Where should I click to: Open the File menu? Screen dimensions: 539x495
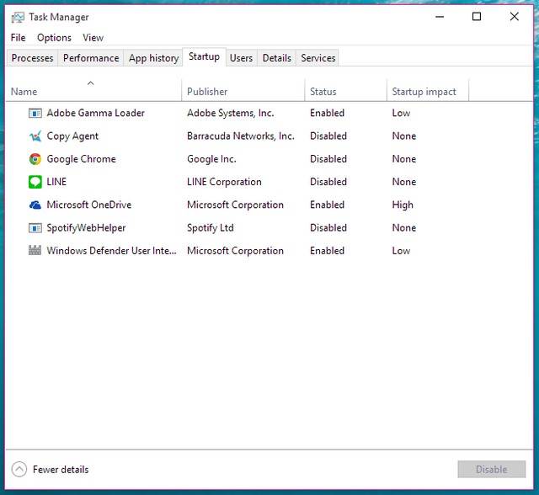[18, 37]
